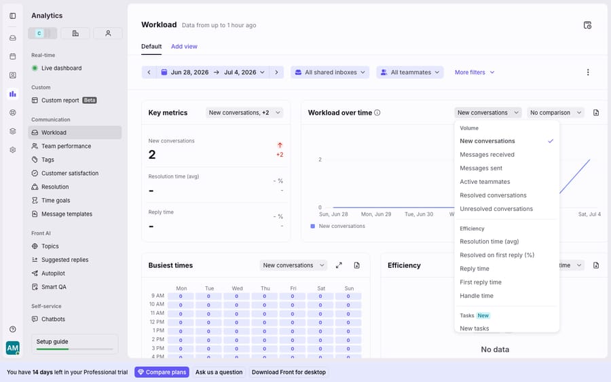This screenshot has width=611, height=382.
Task: Open Key metrics New conversations, +2 dropdown
Action: tap(244, 113)
